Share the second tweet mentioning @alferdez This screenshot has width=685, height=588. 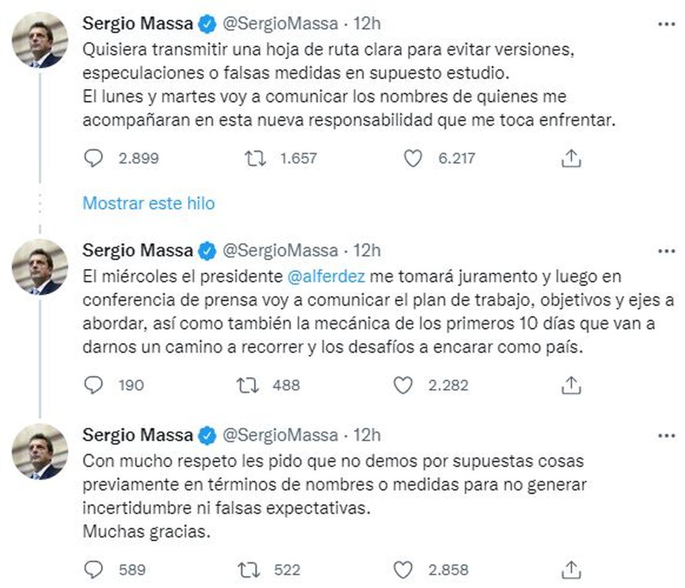pos(571,386)
